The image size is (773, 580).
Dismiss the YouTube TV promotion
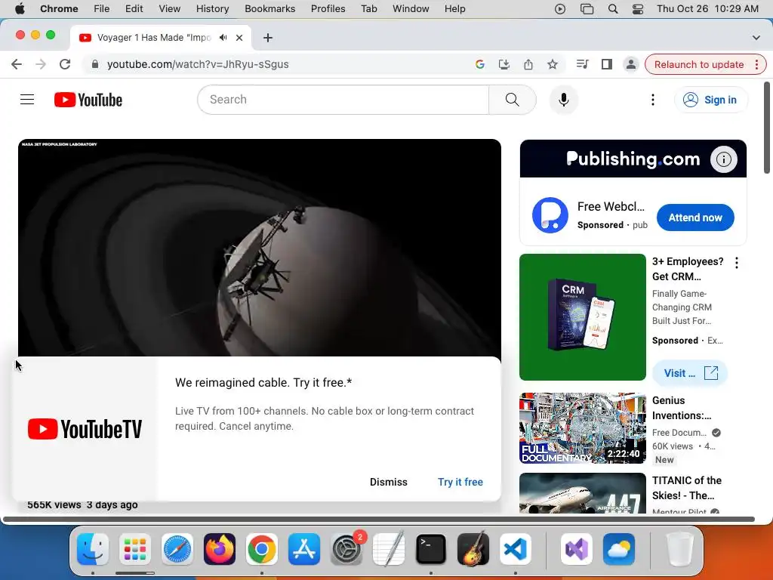389,482
